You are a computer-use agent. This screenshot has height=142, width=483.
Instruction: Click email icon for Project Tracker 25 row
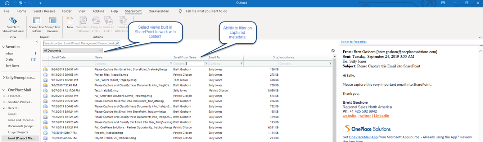coord(45,138)
